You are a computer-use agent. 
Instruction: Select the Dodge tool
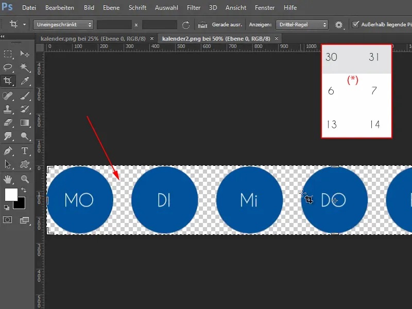point(25,136)
